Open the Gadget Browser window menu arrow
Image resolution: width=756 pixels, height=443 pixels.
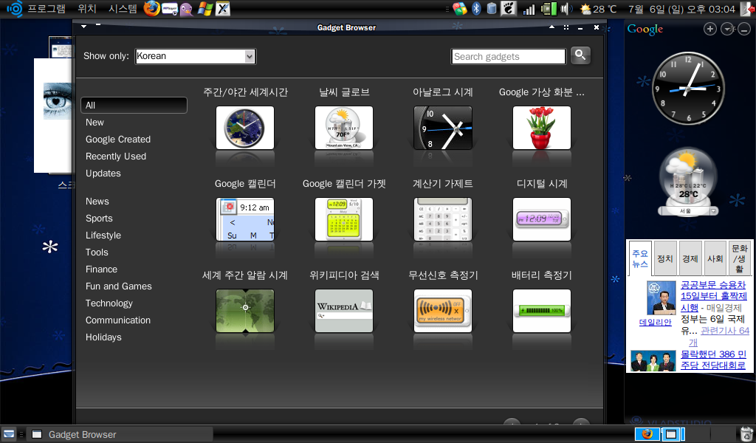point(84,27)
